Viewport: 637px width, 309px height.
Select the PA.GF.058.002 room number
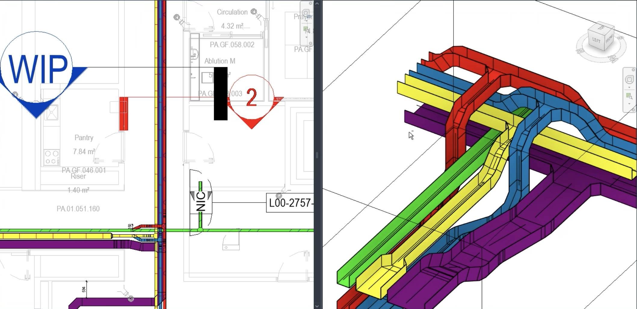tap(232, 45)
